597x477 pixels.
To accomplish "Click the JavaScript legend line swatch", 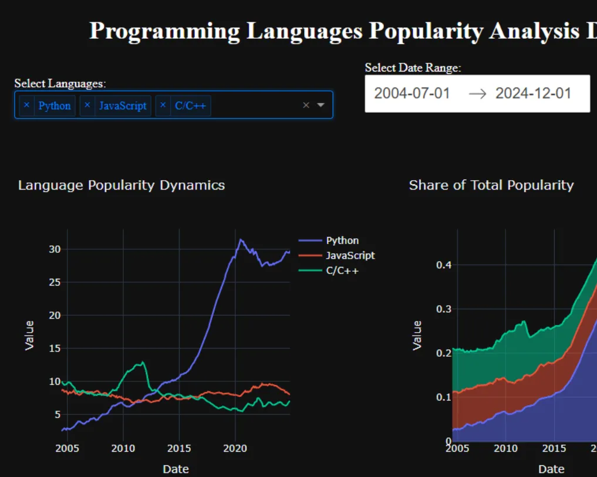I will 311,256.
